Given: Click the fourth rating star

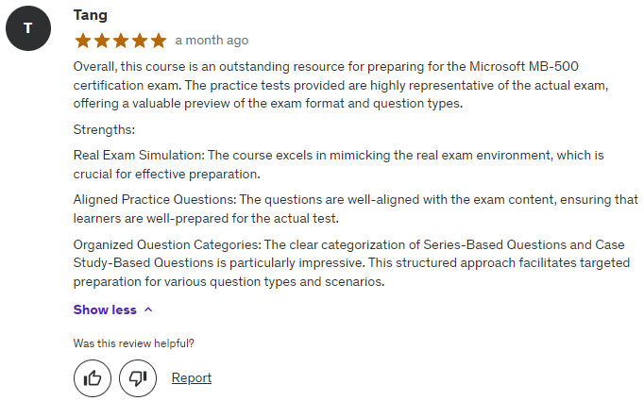Looking at the screenshot, I should pyautogui.click(x=140, y=41).
